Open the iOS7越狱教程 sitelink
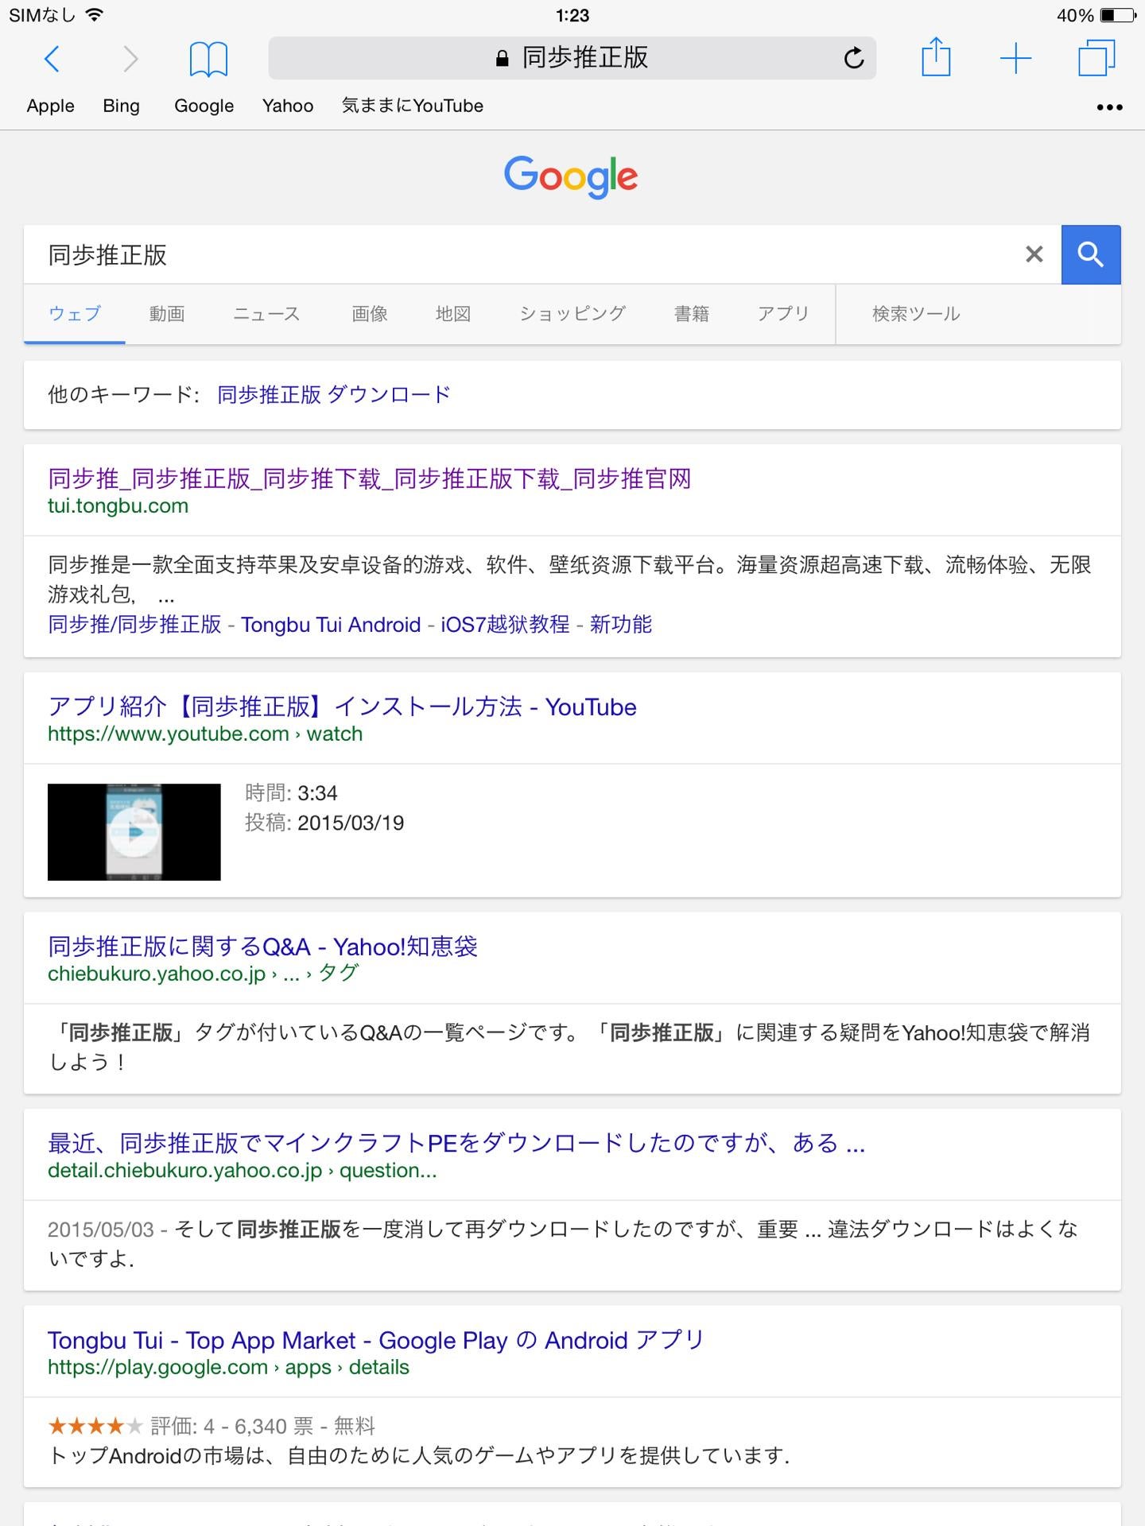 (x=505, y=625)
